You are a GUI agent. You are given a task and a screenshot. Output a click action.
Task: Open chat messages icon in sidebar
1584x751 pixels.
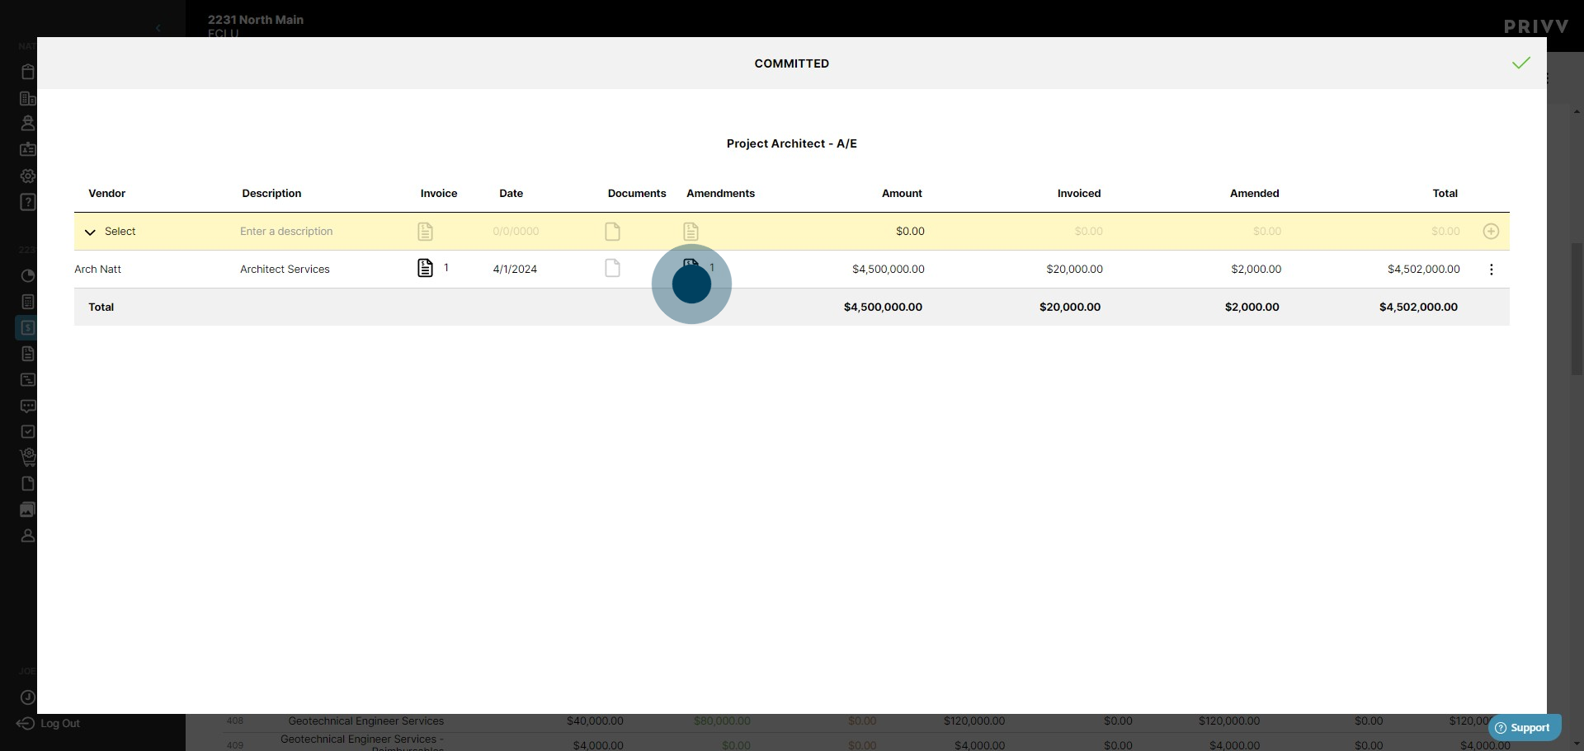[27, 406]
